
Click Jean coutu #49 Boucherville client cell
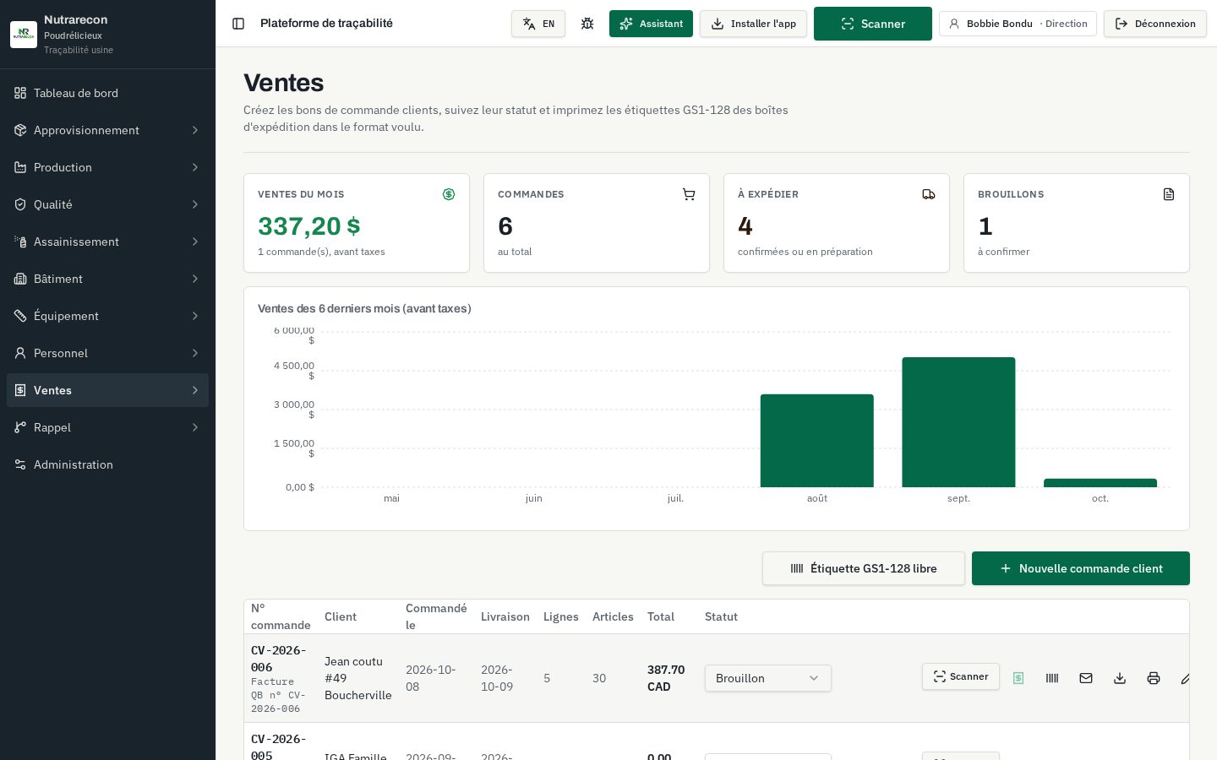pyautogui.click(x=358, y=678)
